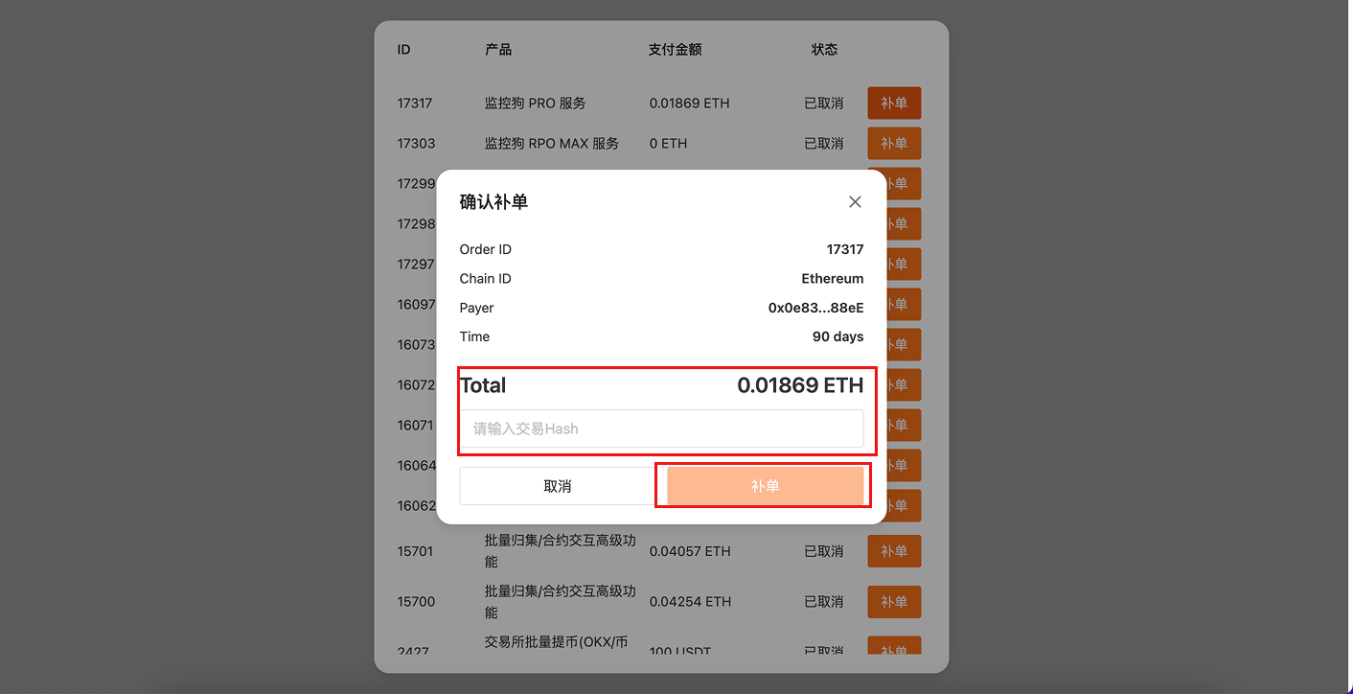Click 补单 for order 15701

coord(894,551)
